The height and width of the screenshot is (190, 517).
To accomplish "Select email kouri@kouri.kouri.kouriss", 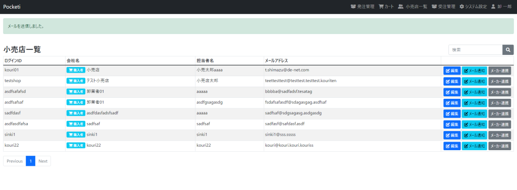I will pos(289,145).
